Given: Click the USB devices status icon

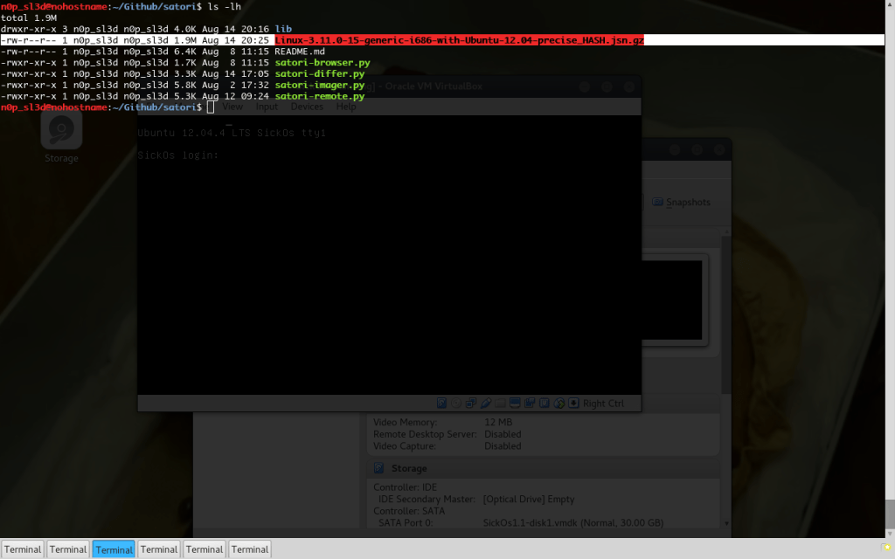Looking at the screenshot, I should pos(486,403).
